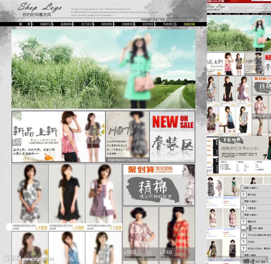
Task: Click the ¥229 product in the right preview
Action: [213, 121]
